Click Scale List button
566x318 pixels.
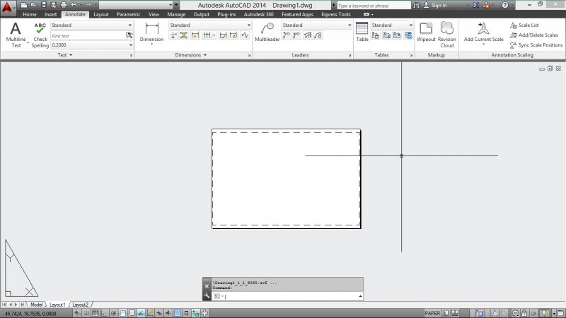point(528,25)
